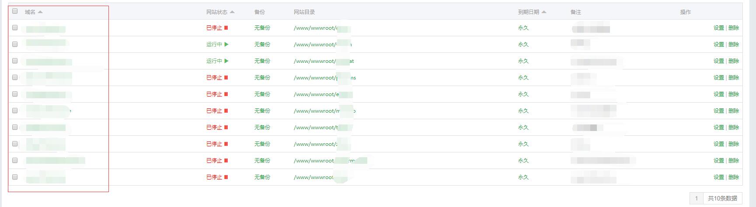Click the red pause icon in the first row
Screen dimensions: 756x207
226,28
